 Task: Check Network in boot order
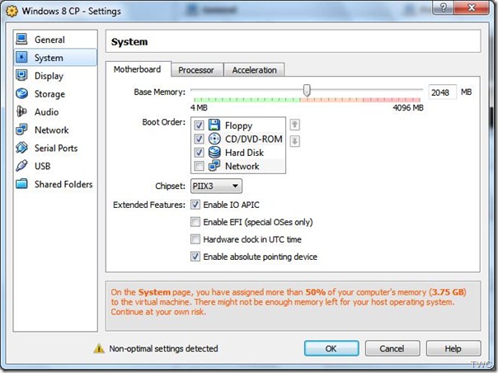tap(200, 166)
